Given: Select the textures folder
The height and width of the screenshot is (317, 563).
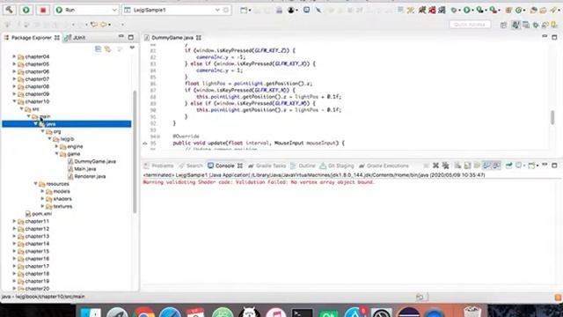Looking at the screenshot, I should (62, 206).
